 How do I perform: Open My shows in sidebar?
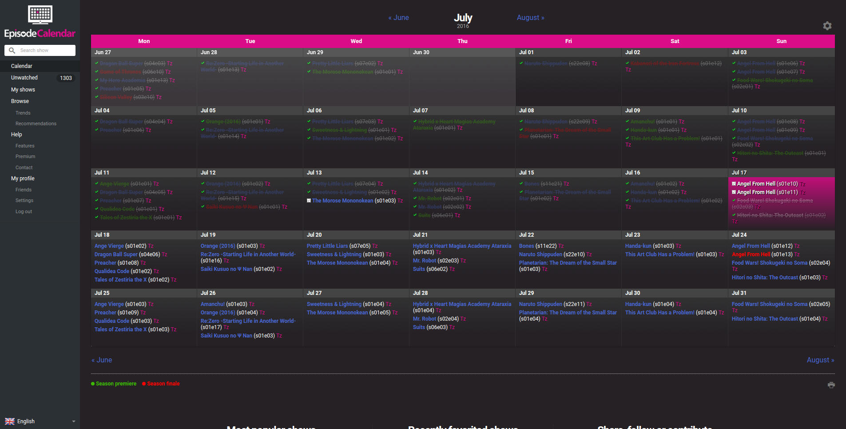point(23,90)
